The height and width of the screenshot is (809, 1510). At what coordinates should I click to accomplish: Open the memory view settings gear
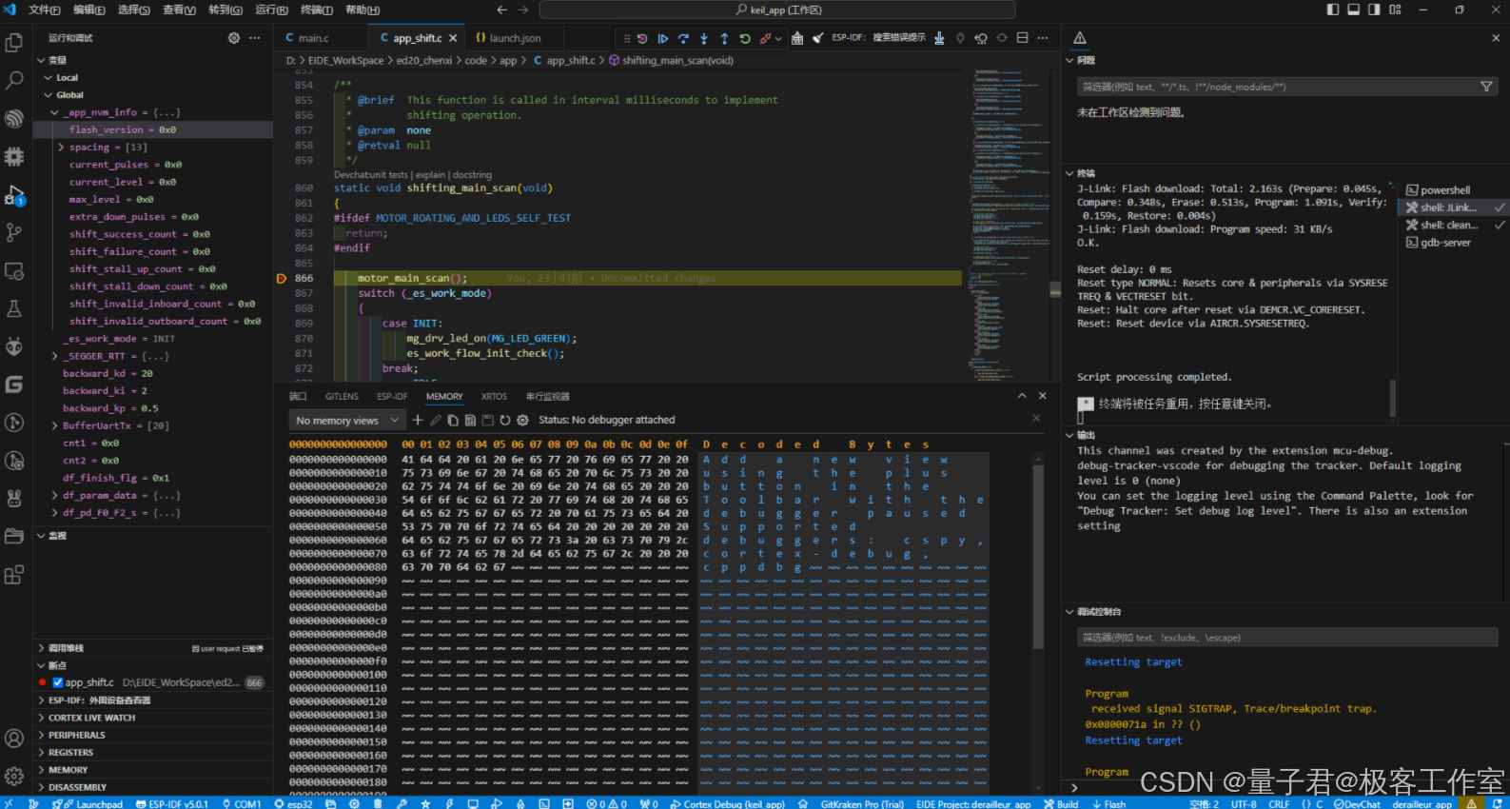pos(522,420)
